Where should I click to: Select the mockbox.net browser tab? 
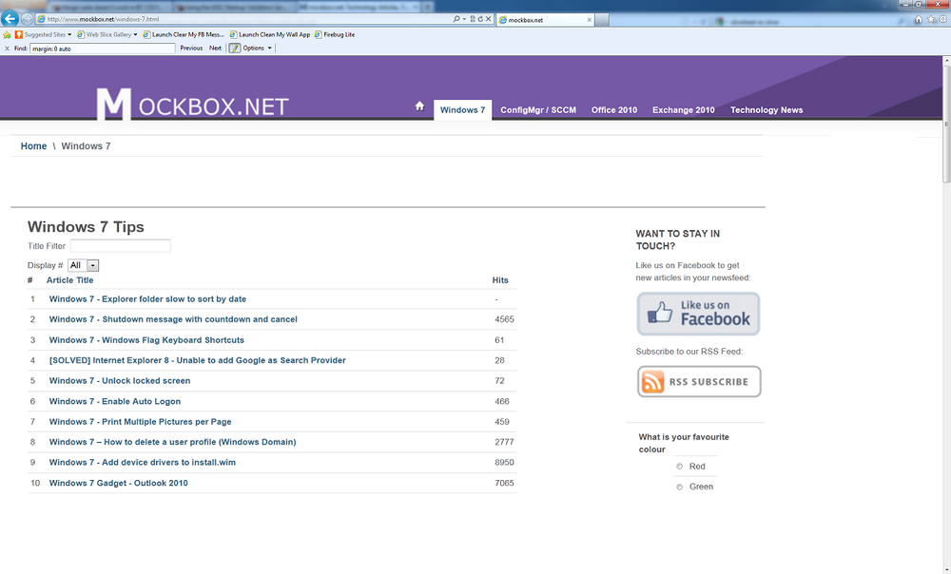[x=545, y=20]
